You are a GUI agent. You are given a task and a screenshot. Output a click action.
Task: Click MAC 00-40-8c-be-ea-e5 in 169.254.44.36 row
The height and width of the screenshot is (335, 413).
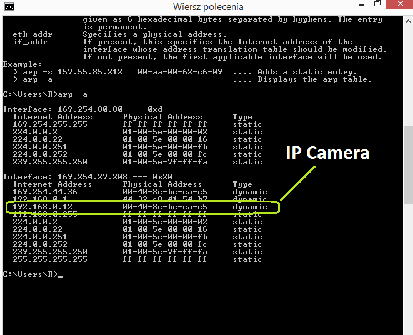(x=165, y=192)
